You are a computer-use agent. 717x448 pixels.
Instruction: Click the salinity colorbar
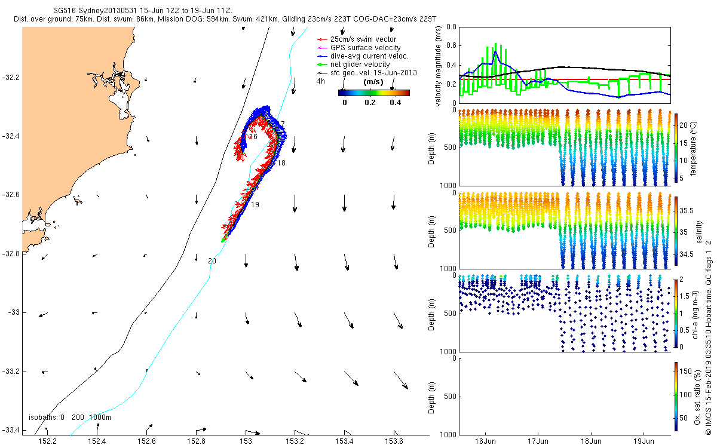676,231
